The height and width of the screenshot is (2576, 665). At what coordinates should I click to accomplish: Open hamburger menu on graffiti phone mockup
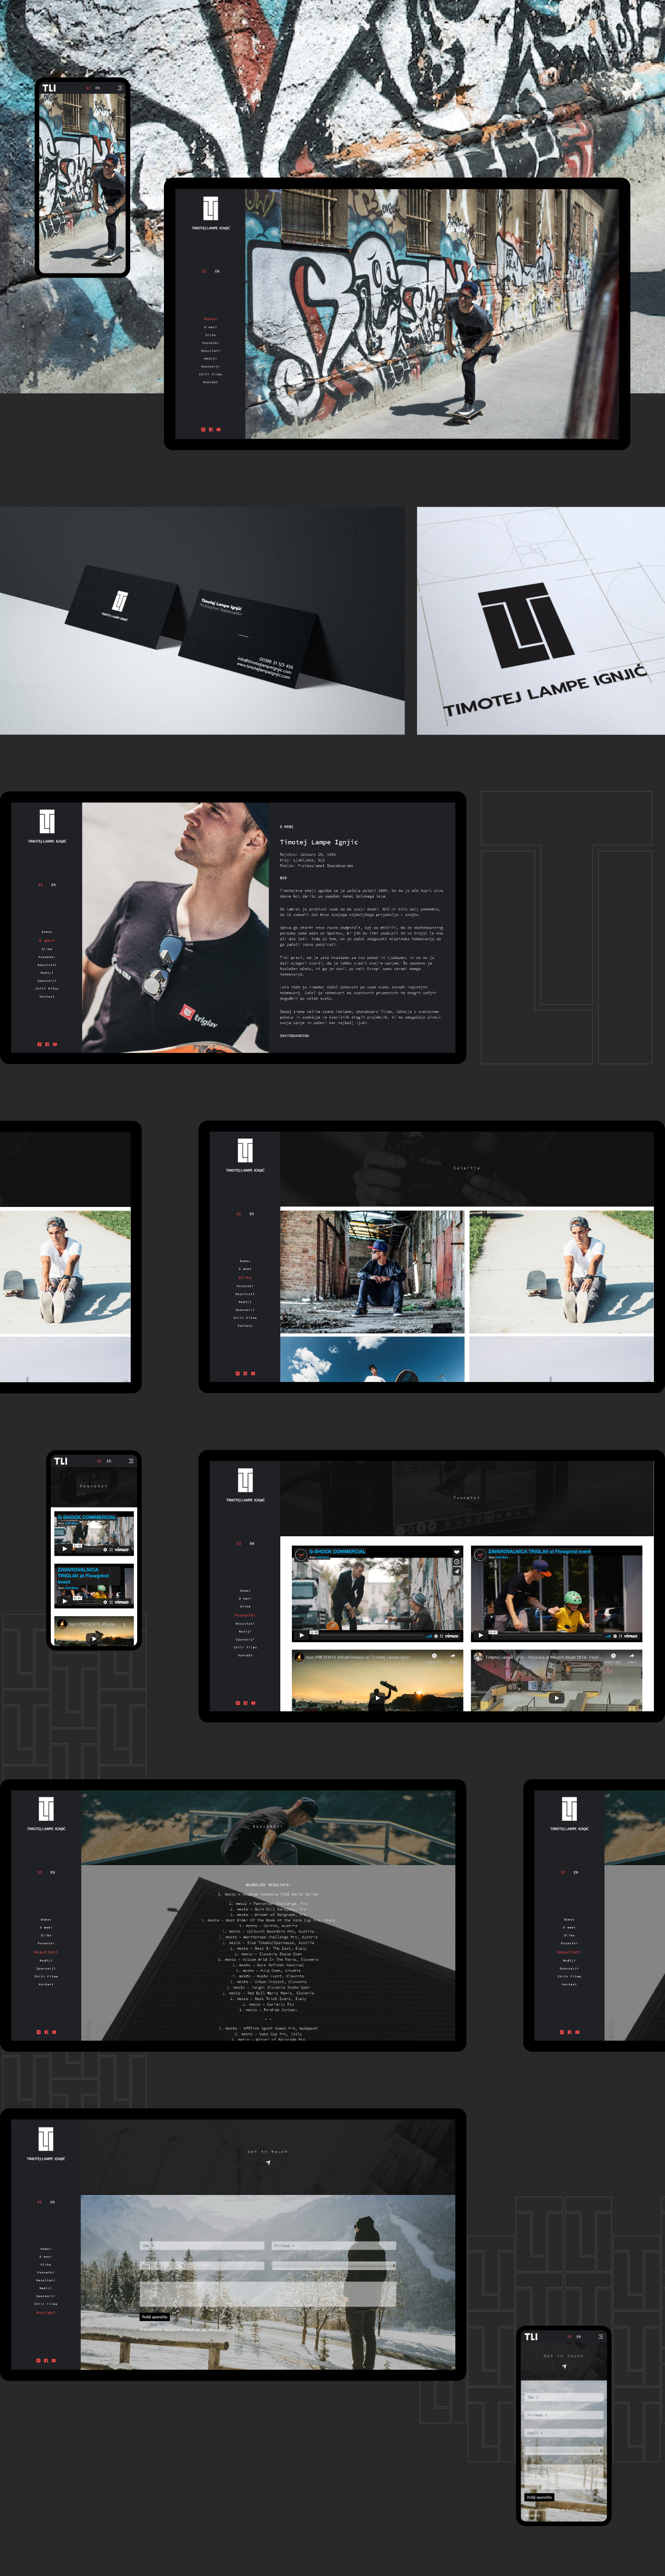tap(120, 88)
